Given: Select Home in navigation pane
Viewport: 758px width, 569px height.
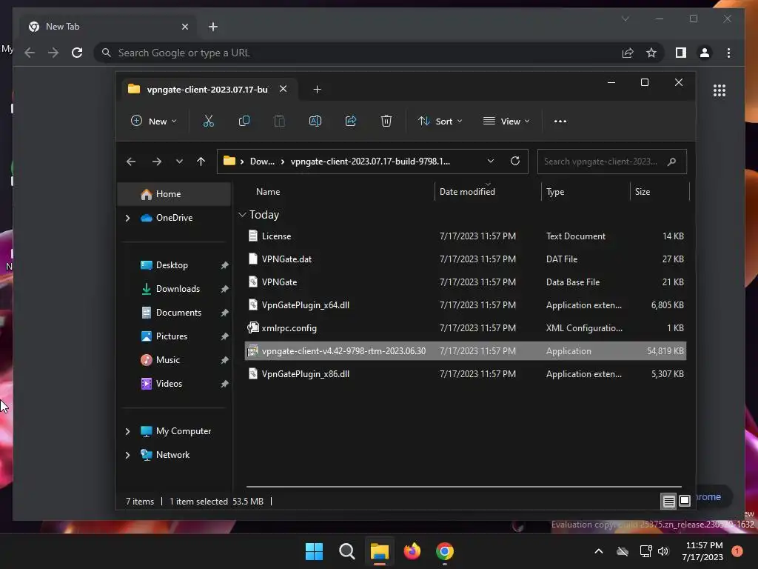Looking at the screenshot, I should pos(174,194).
